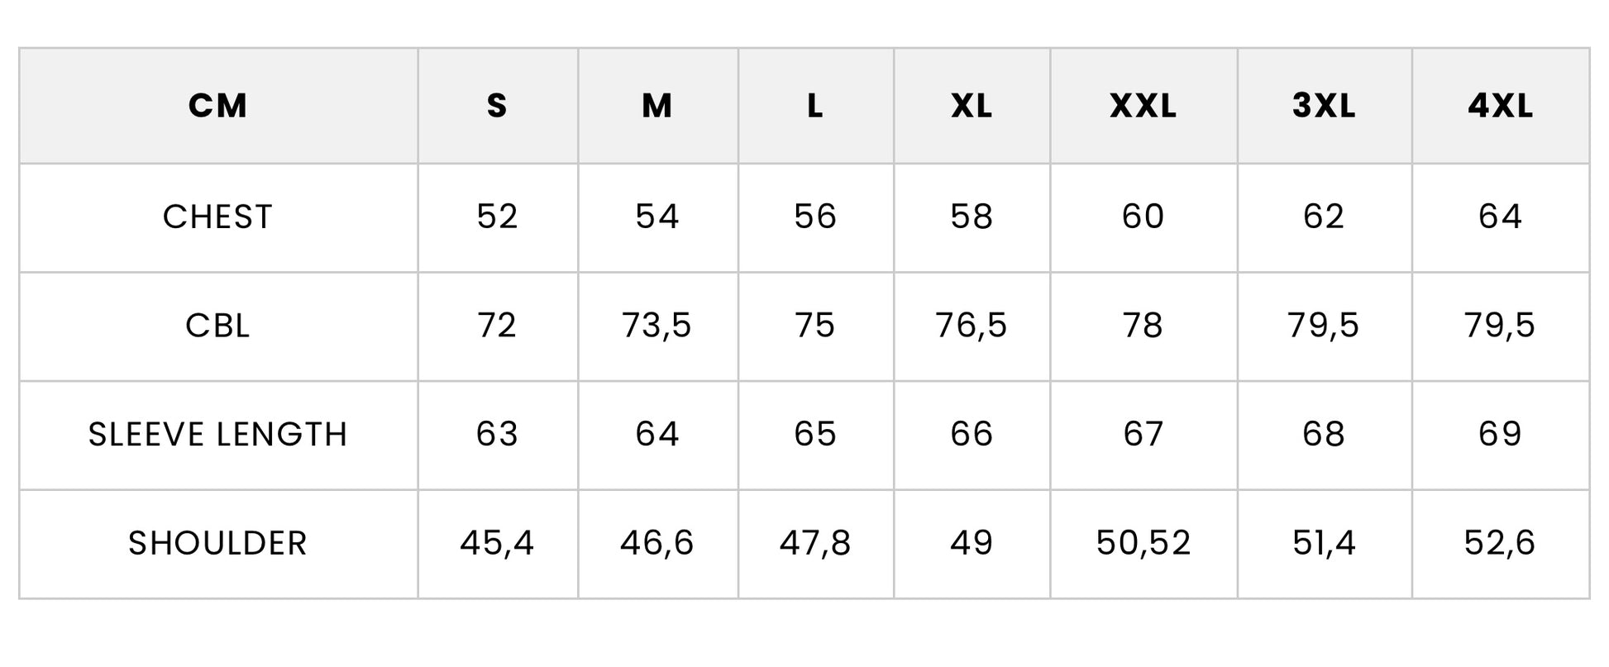Select the SHOULDER row label
This screenshot has width=1609, height=667.
(x=217, y=544)
